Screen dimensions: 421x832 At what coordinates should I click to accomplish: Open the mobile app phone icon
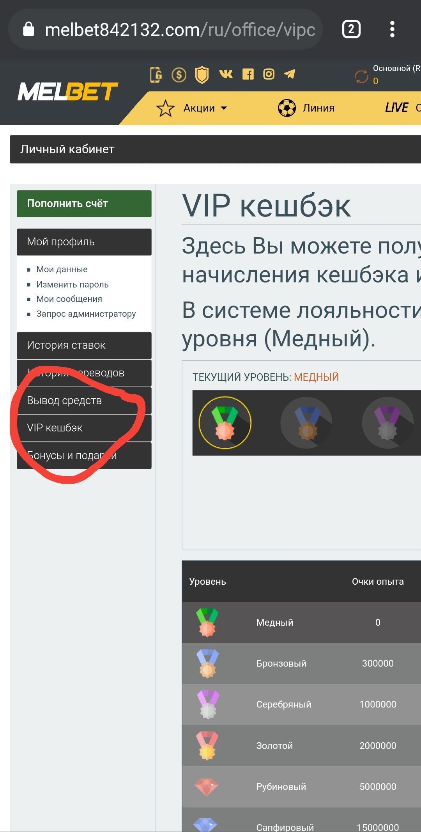(156, 75)
